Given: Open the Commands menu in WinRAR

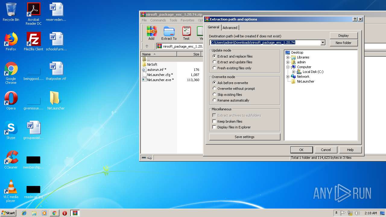Looking at the screenshot, I should pyautogui.click(x=158, y=20).
